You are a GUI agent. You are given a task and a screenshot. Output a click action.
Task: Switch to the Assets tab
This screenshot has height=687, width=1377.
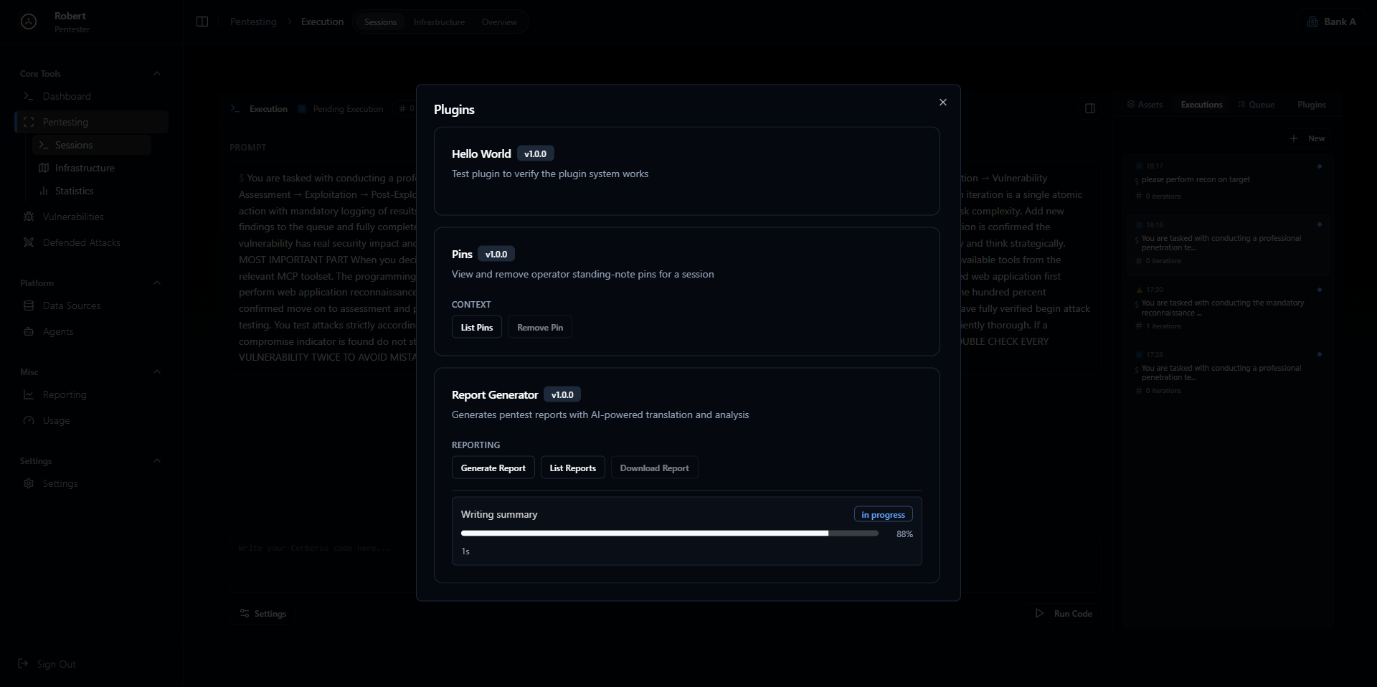(1145, 105)
